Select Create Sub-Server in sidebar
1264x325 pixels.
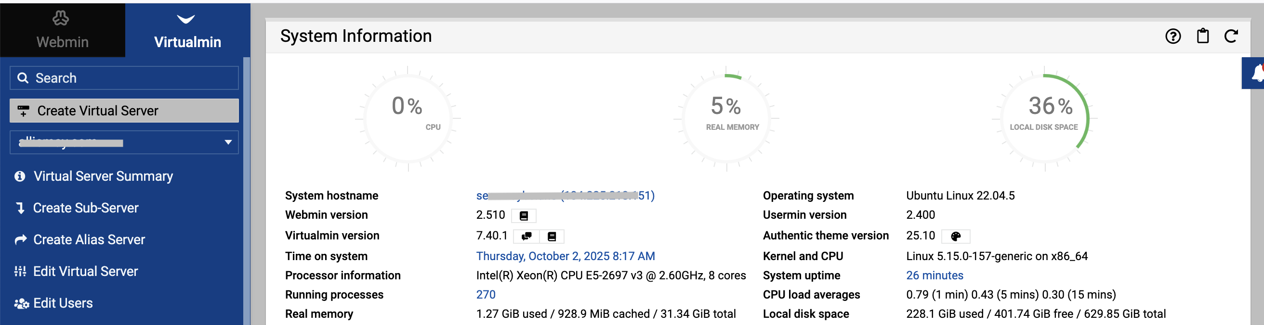85,208
